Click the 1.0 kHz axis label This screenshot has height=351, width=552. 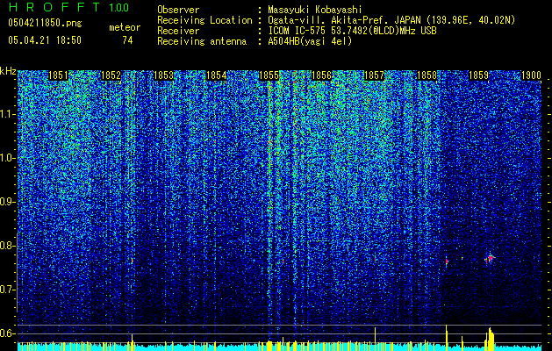click(x=8, y=158)
